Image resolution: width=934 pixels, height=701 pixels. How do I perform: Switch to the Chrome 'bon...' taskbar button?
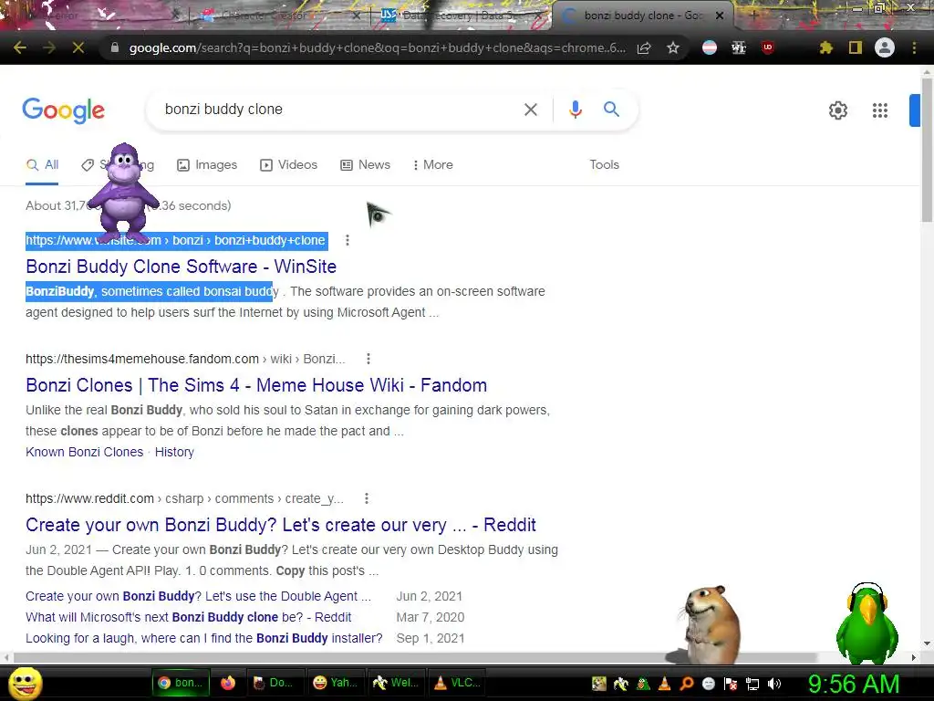tap(180, 683)
